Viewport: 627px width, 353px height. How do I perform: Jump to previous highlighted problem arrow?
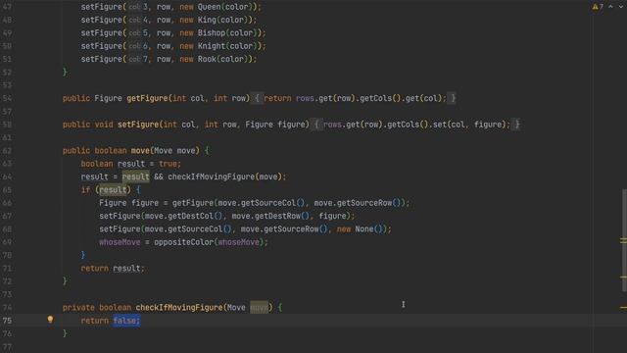(x=610, y=7)
